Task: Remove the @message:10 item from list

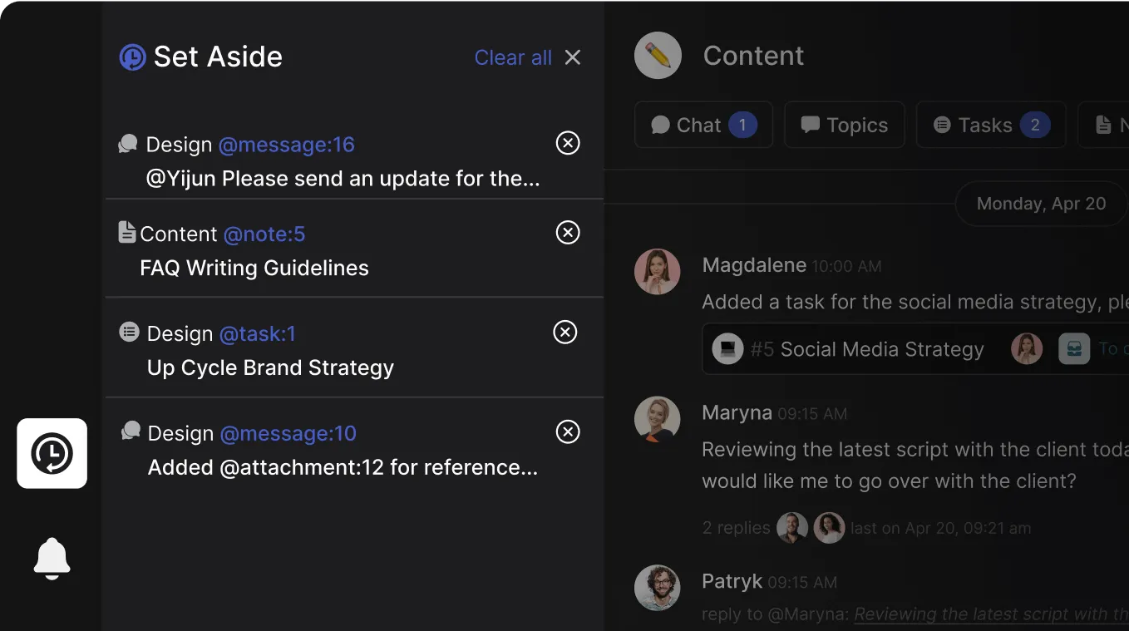Action: (x=568, y=432)
